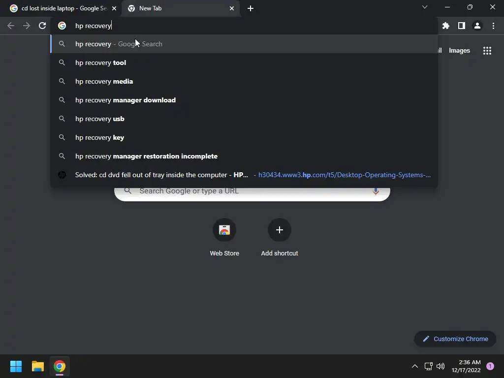
Task: Minimize the Chrome window
Action: (x=447, y=7)
